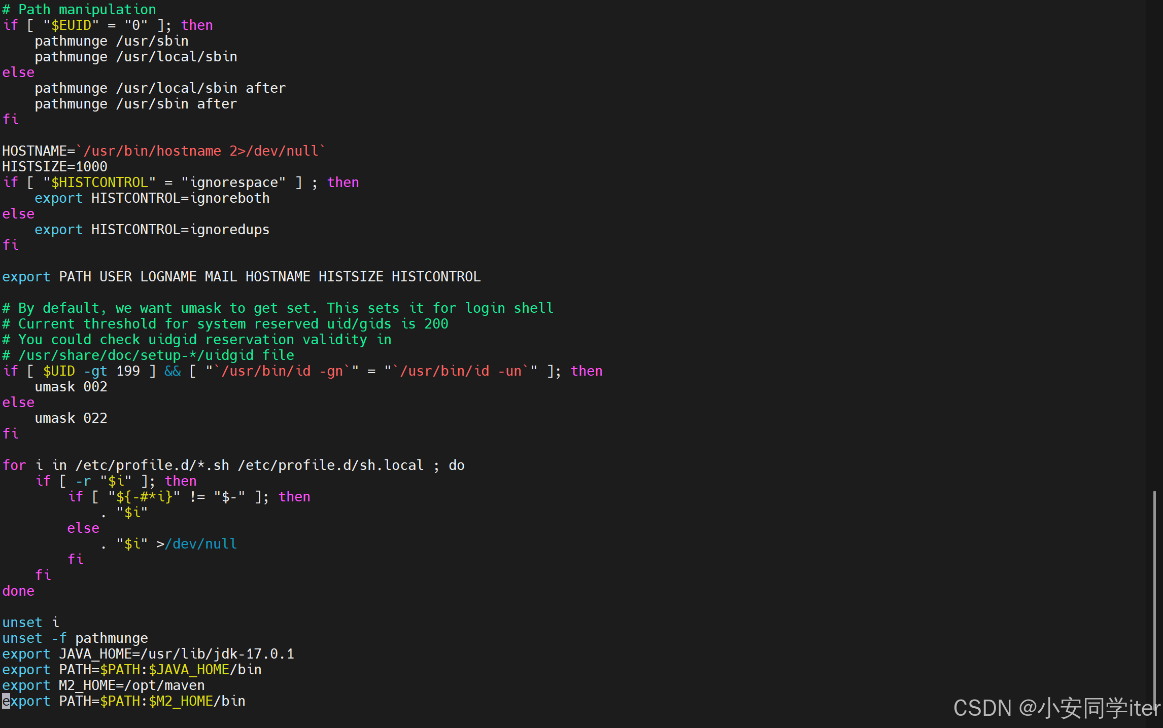1163x728 pixels.
Task: Click the '$UID -gt 199' condition
Action: [91, 371]
